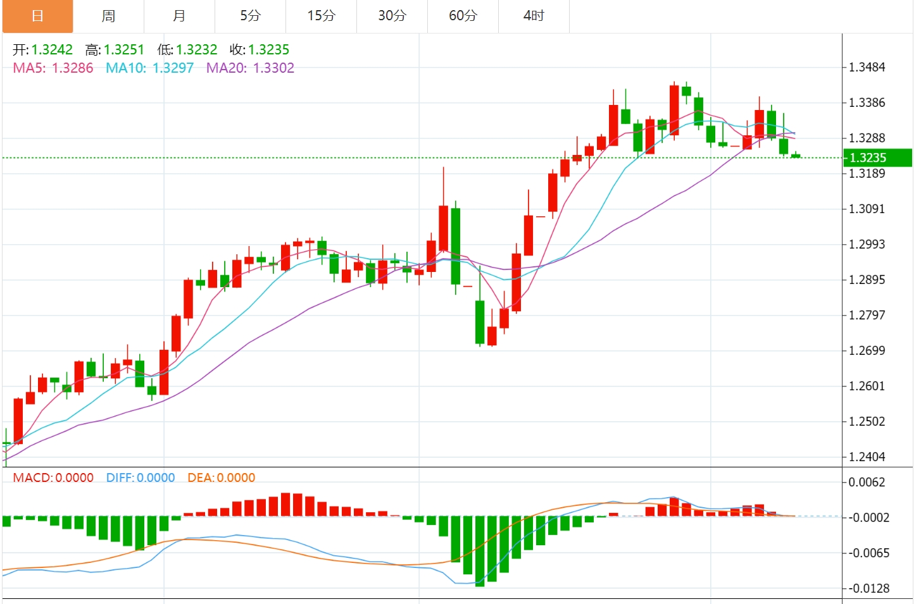The height and width of the screenshot is (604, 921).
Task: Click the MA20 indicator label
Action: click(250, 68)
